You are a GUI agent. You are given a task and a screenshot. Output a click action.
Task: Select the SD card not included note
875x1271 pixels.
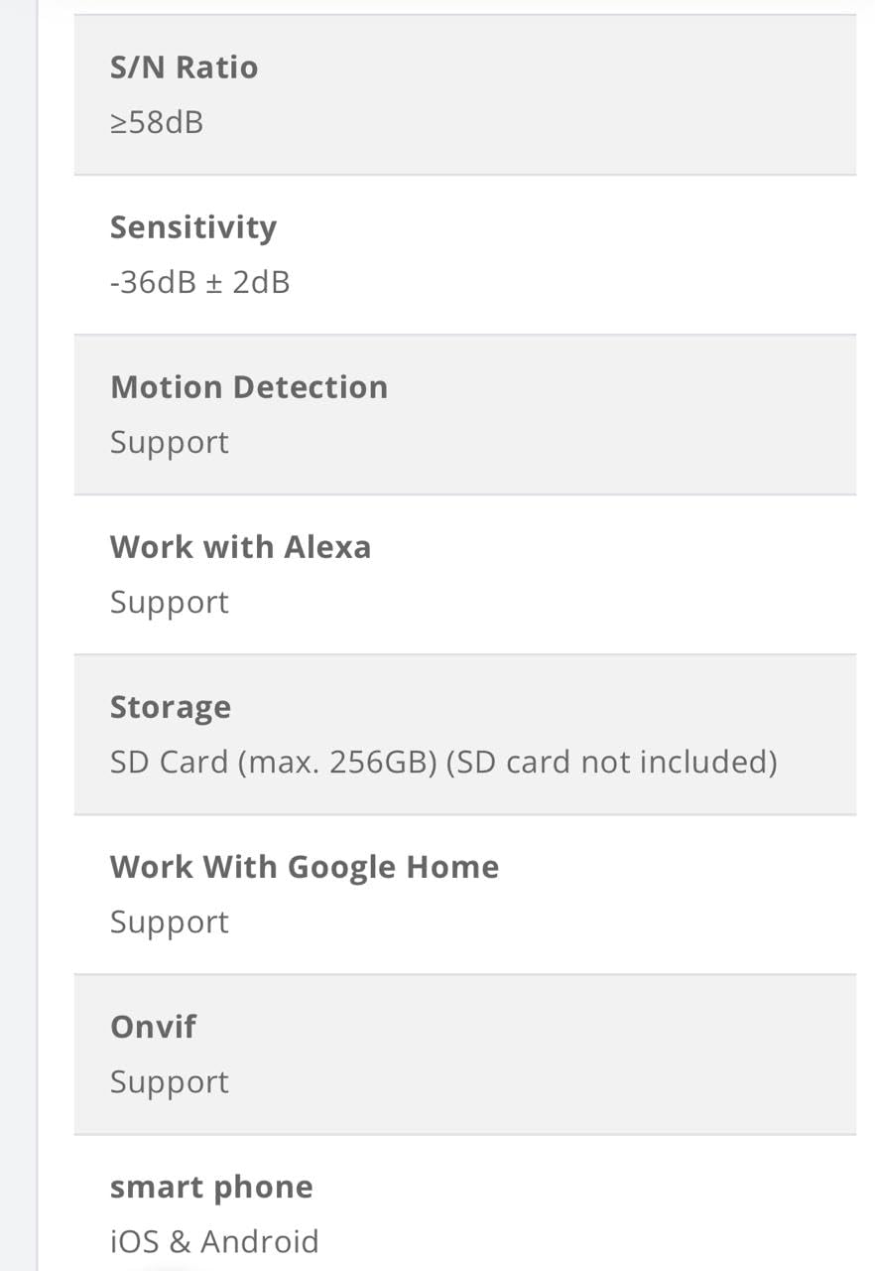[611, 763]
